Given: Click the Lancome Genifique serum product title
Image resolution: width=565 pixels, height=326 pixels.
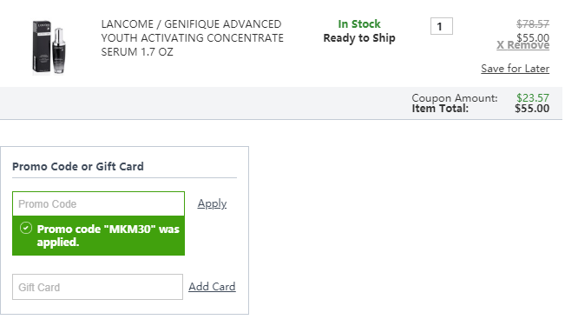Looking at the screenshot, I should tap(192, 38).
